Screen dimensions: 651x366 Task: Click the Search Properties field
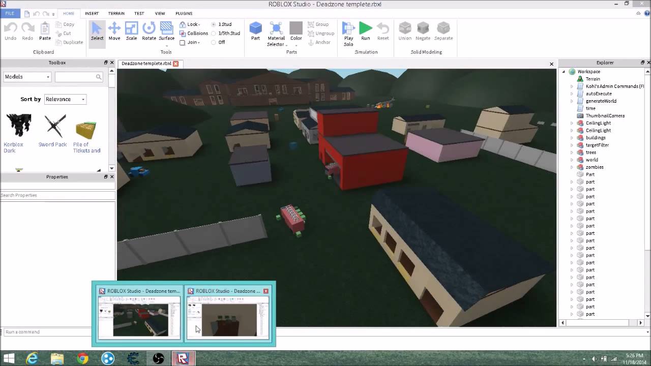click(x=57, y=195)
